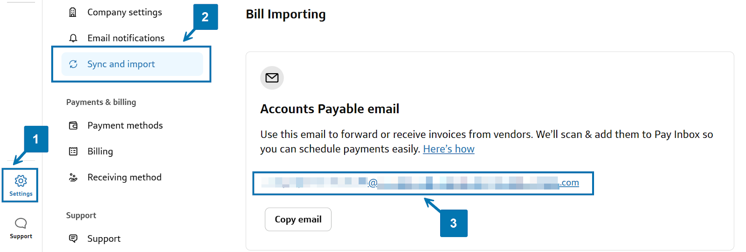
Task: Click the circular arrows Sync and import icon
Action: [73, 64]
